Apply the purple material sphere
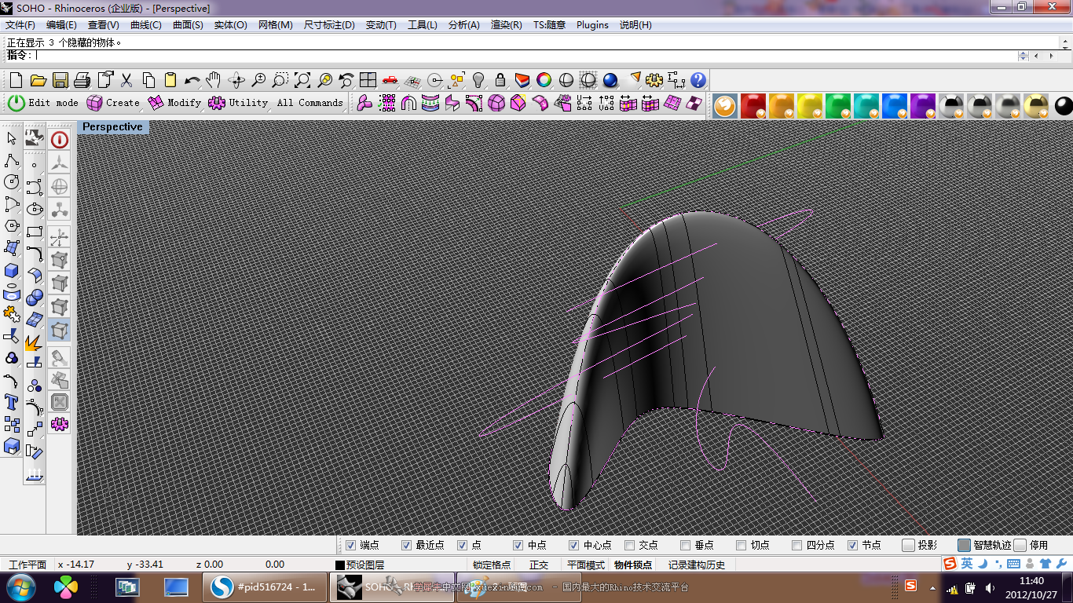1073x603 pixels. (x=922, y=106)
